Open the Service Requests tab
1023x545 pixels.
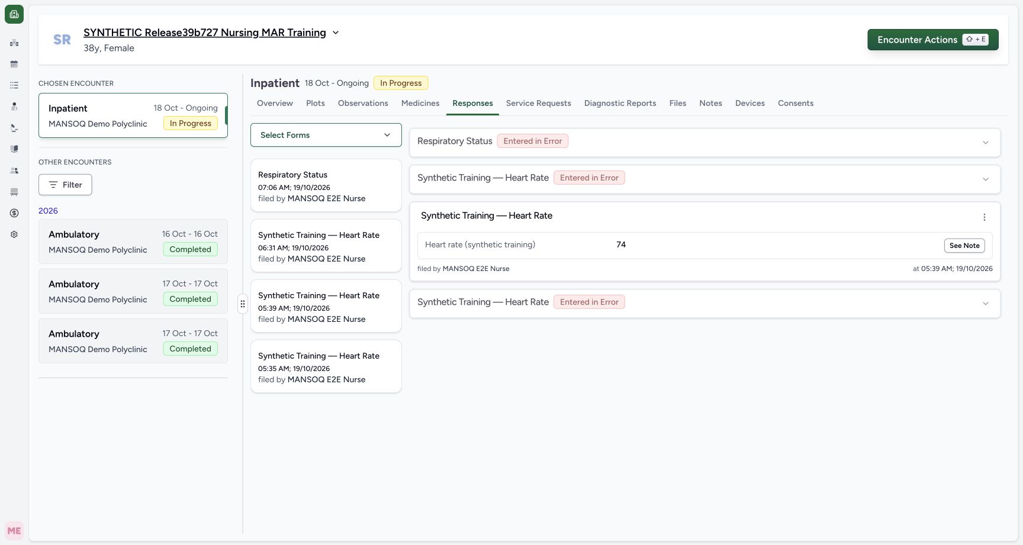[x=539, y=103]
